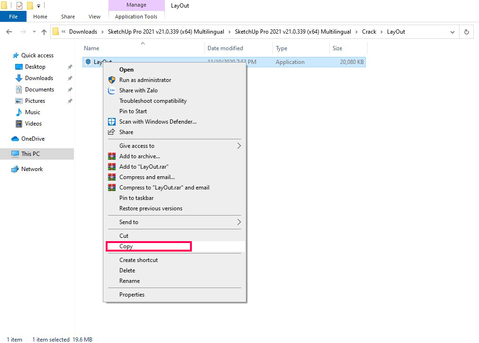This screenshot has height=343, width=479.
Task: Click the Zalo icon in context menu
Action: 112,90
